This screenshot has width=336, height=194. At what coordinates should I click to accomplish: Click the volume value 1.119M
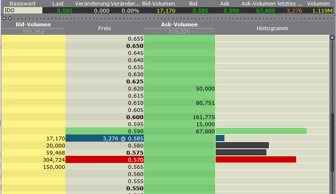(322, 11)
